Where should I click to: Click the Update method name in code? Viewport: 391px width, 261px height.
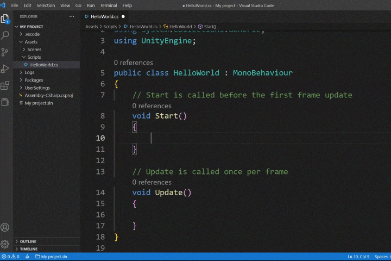coord(169,192)
